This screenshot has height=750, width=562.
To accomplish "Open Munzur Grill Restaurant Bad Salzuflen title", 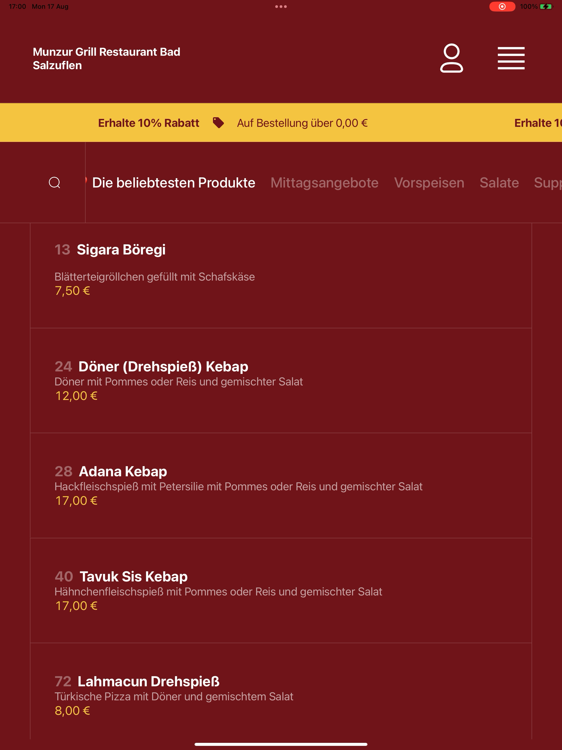I will (x=106, y=58).
